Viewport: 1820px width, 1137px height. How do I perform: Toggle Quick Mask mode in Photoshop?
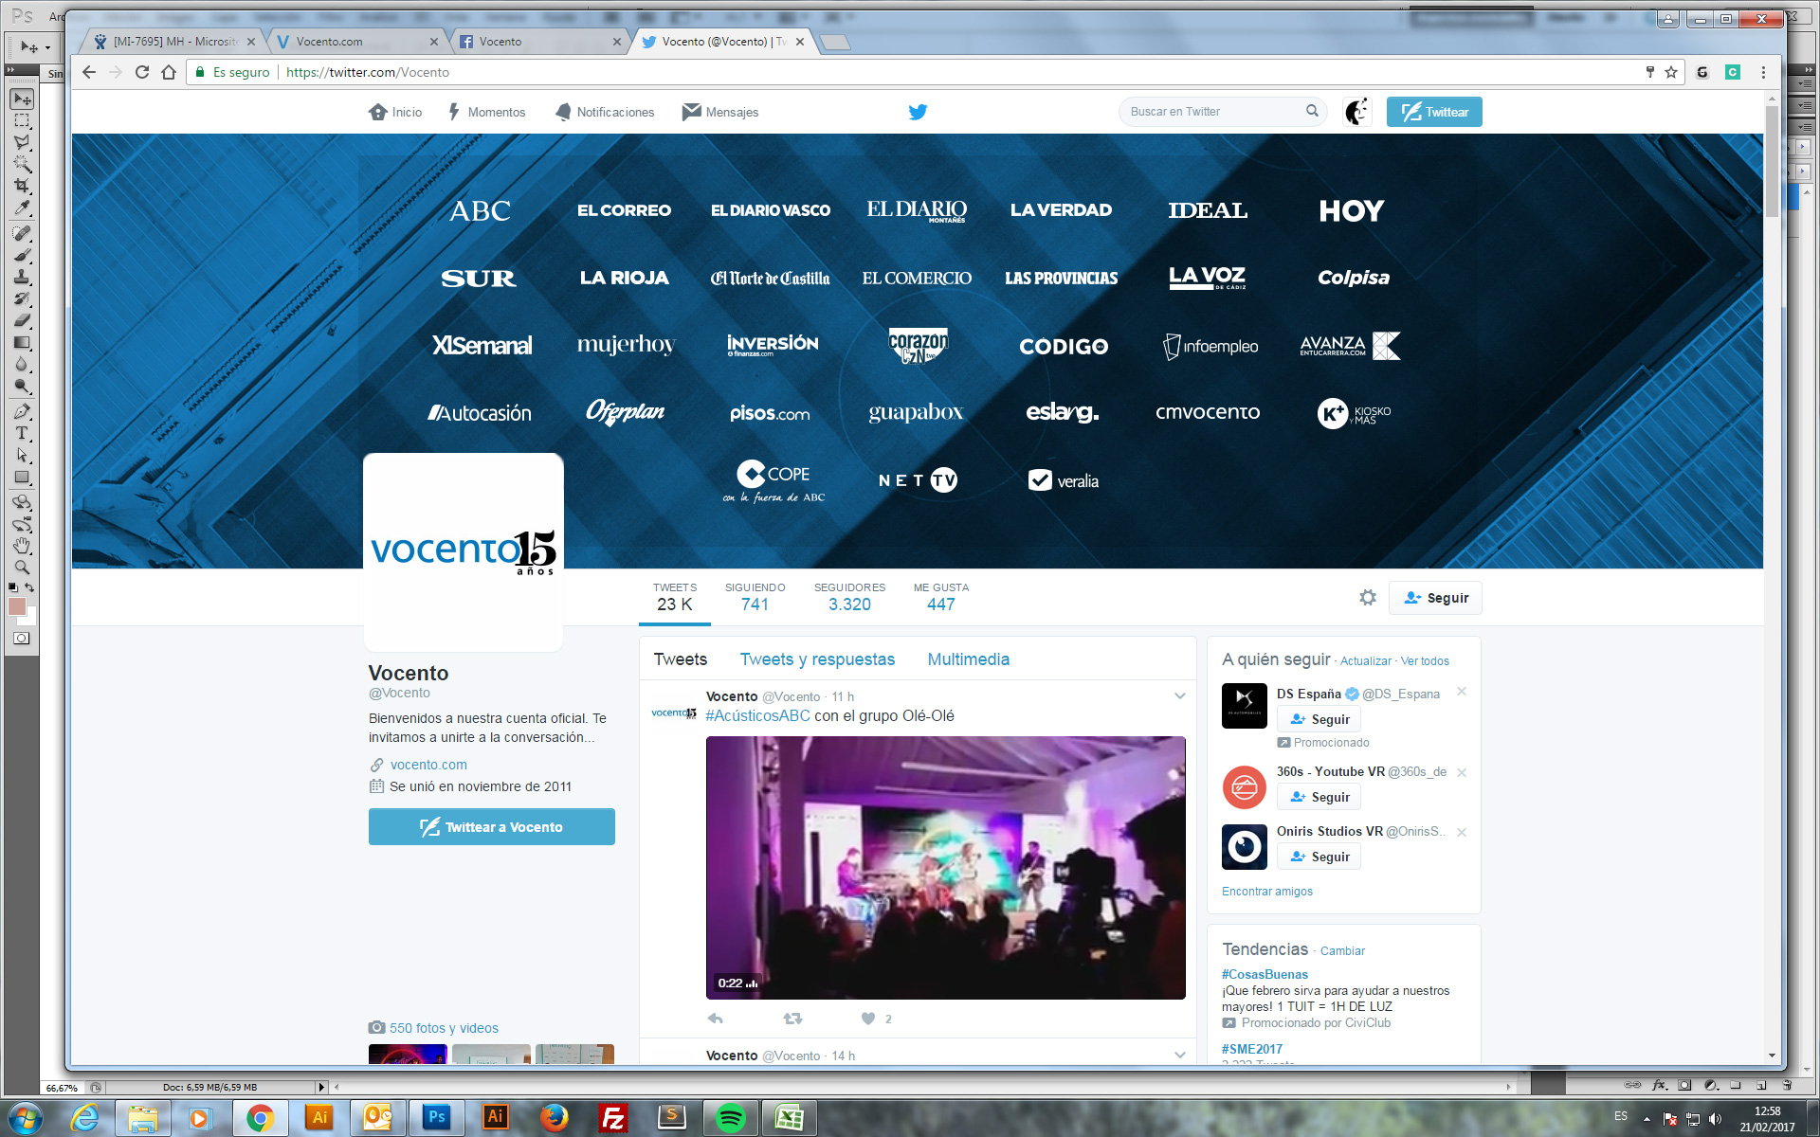tap(22, 639)
